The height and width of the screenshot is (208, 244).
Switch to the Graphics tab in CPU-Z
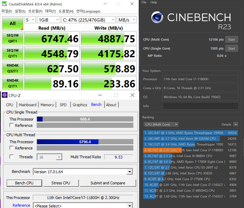click(80, 105)
